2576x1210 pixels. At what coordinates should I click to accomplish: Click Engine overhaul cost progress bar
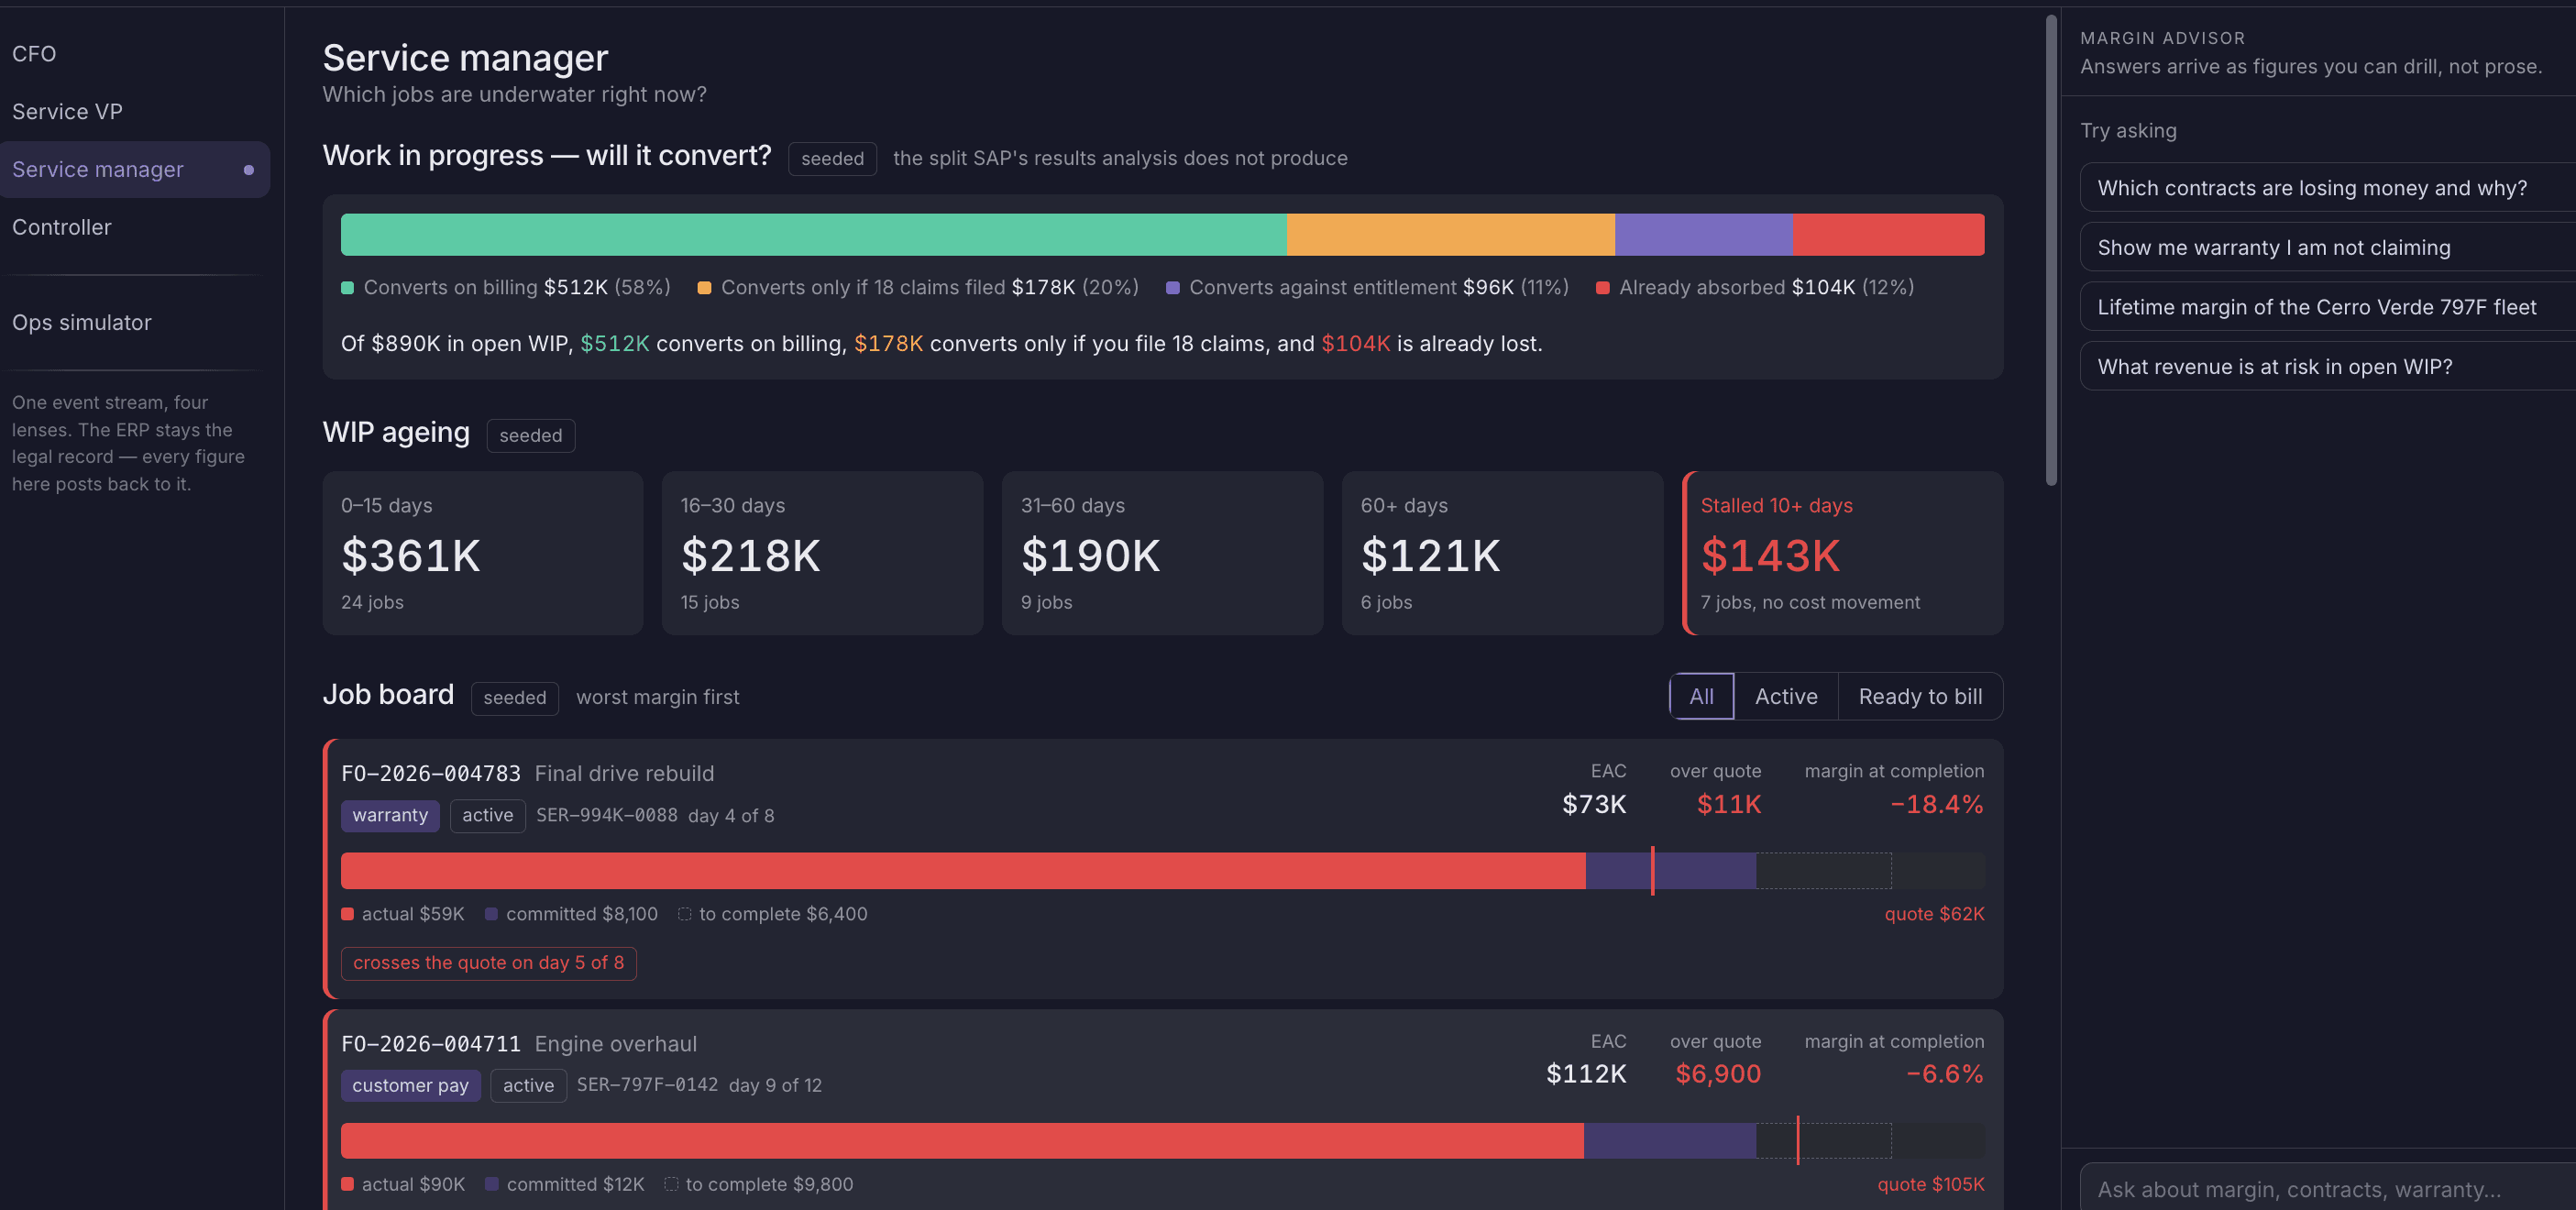[1162, 1140]
